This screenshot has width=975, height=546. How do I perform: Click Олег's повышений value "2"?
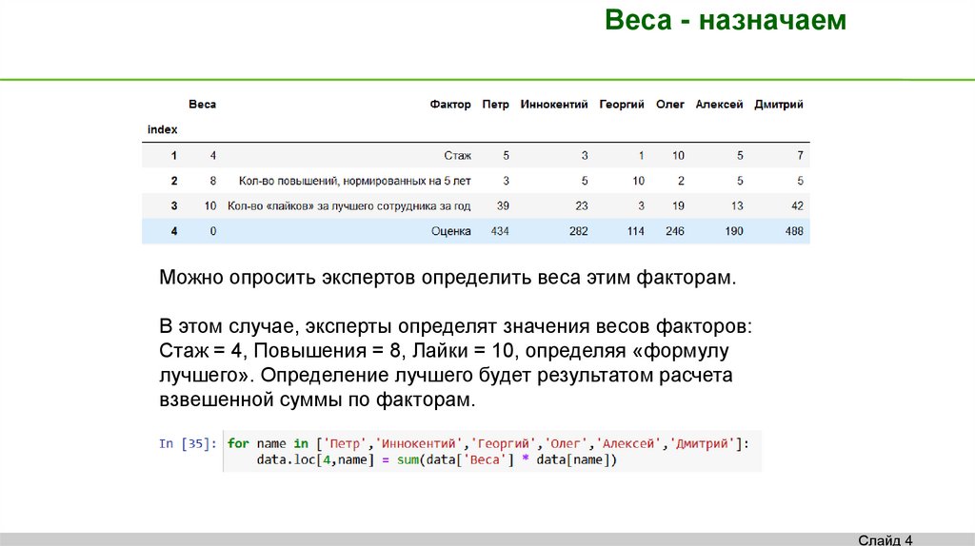click(x=681, y=181)
